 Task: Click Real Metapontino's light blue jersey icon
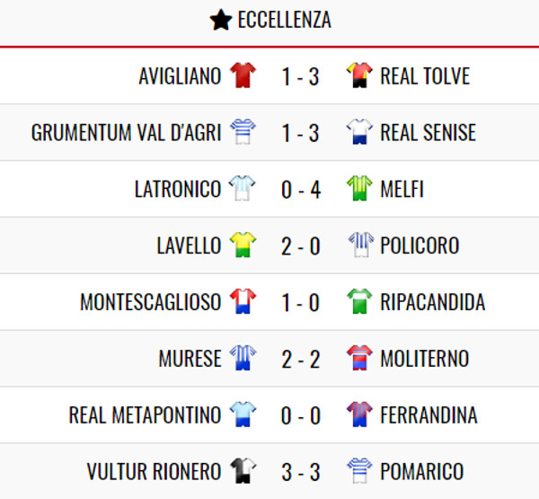243,414
